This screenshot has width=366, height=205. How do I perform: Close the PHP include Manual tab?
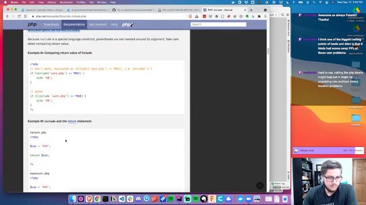tap(245, 10)
